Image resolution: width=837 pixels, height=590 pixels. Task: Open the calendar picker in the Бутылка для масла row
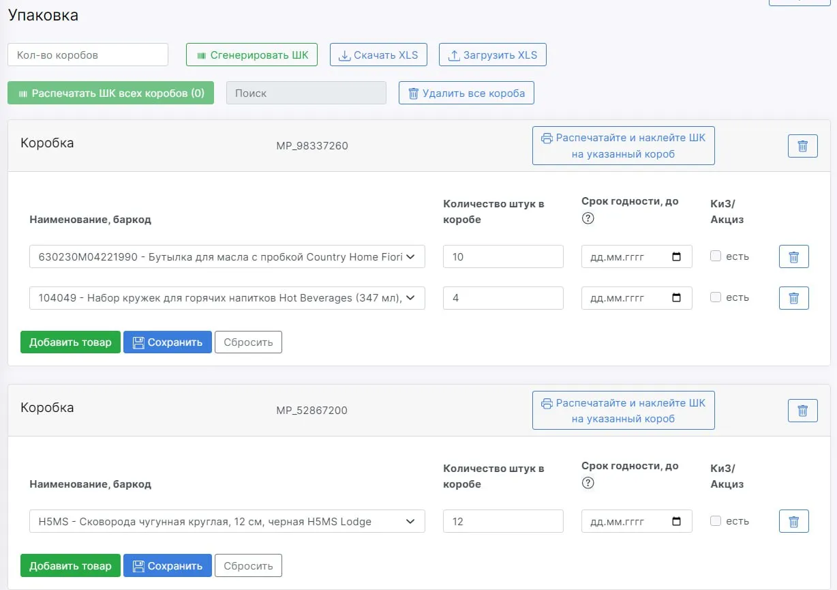[x=676, y=257]
